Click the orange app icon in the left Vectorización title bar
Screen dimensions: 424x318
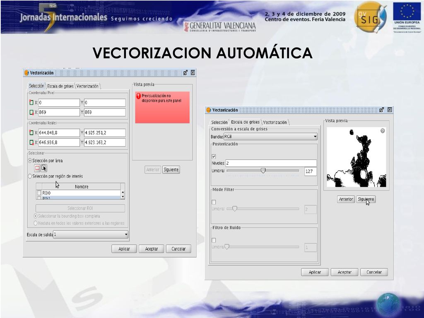pyautogui.click(x=26, y=73)
